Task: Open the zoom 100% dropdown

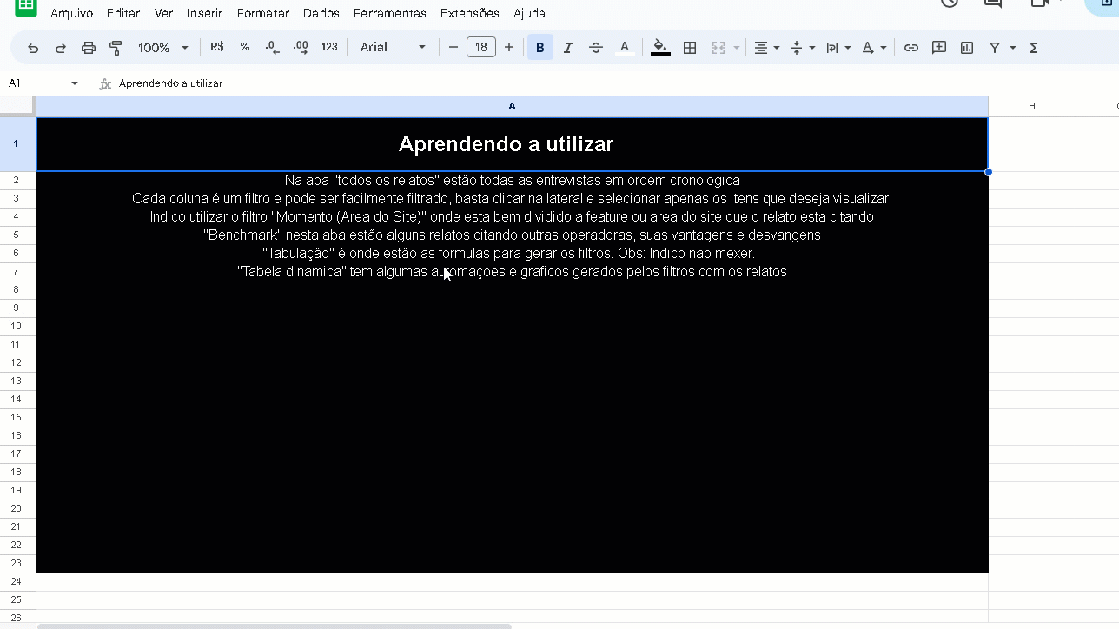Action: 163,48
